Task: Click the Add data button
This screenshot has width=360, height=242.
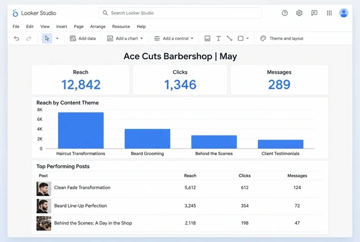Action: [x=83, y=38]
